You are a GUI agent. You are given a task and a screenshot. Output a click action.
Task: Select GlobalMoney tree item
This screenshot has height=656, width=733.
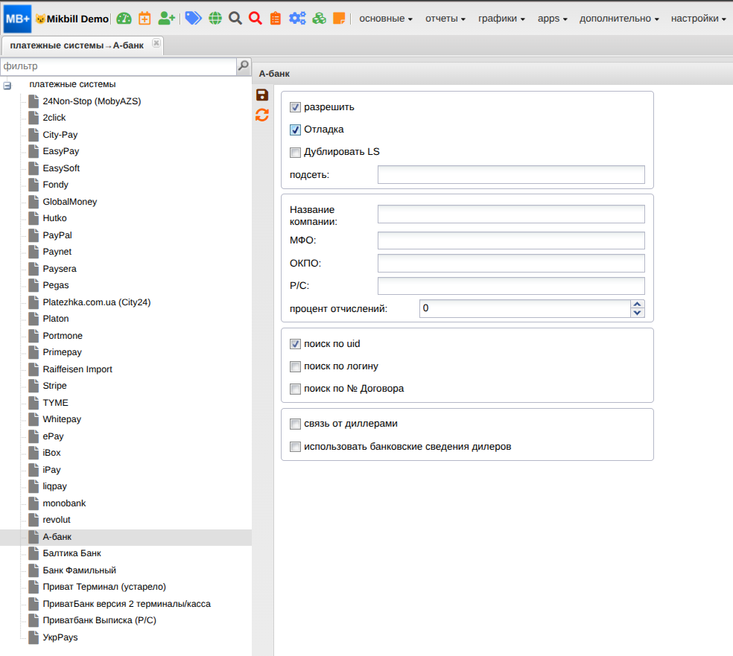(x=70, y=201)
